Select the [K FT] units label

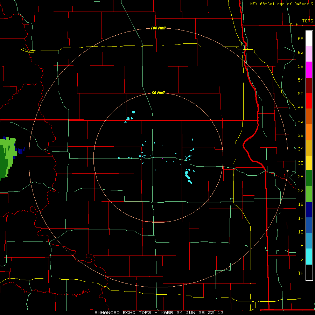coord(296,24)
